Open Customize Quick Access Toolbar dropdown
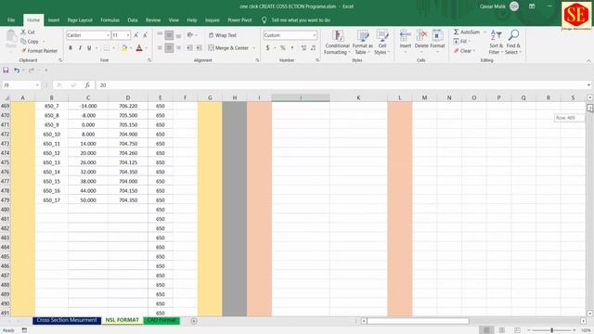The image size is (594, 334). pos(46,71)
